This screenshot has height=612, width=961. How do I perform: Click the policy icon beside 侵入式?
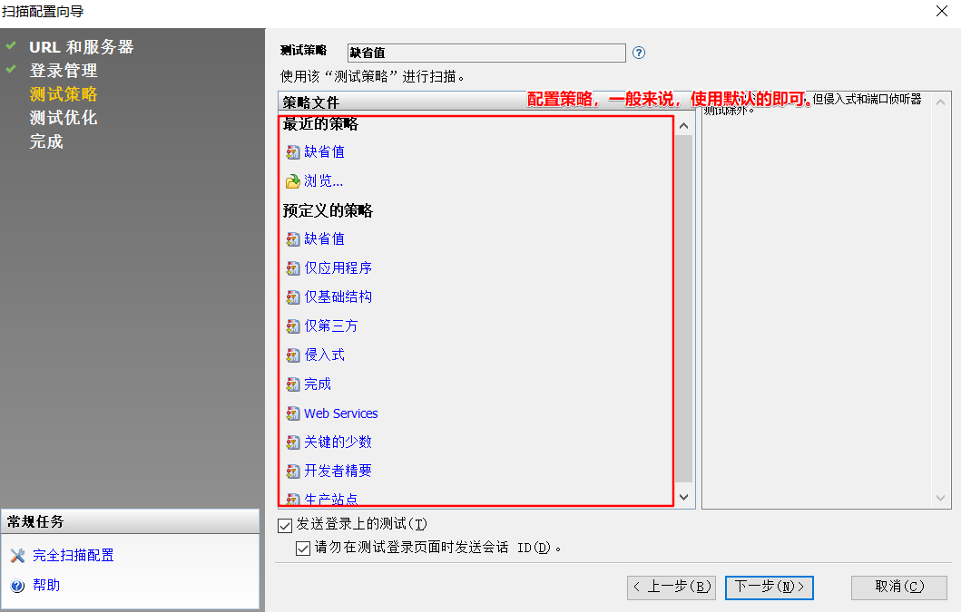(293, 355)
